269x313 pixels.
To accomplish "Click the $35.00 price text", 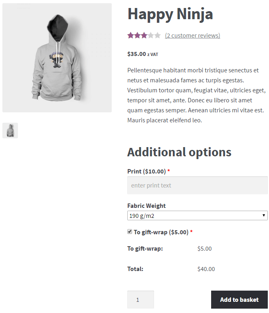I will (136, 54).
